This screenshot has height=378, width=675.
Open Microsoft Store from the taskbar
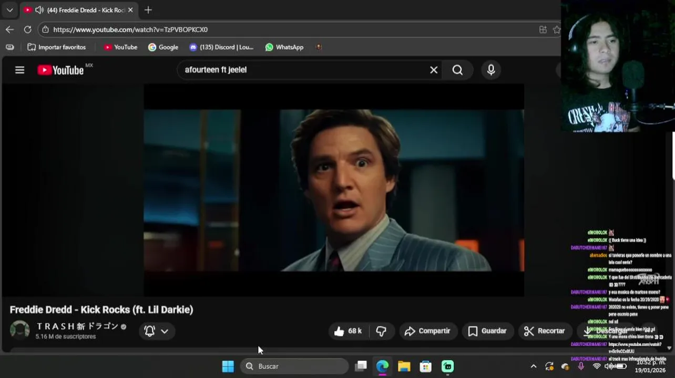click(425, 366)
